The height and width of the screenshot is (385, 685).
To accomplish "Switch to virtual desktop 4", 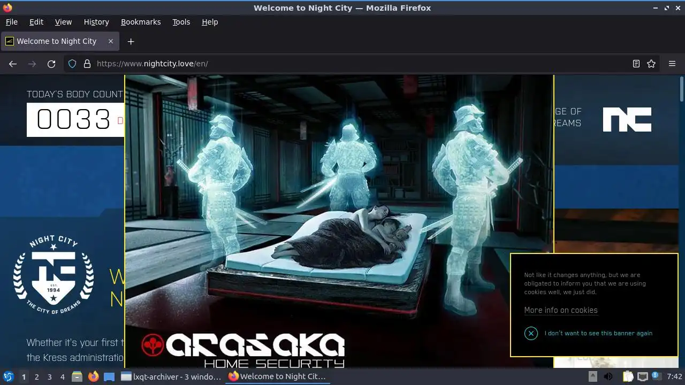I will pyautogui.click(x=62, y=376).
